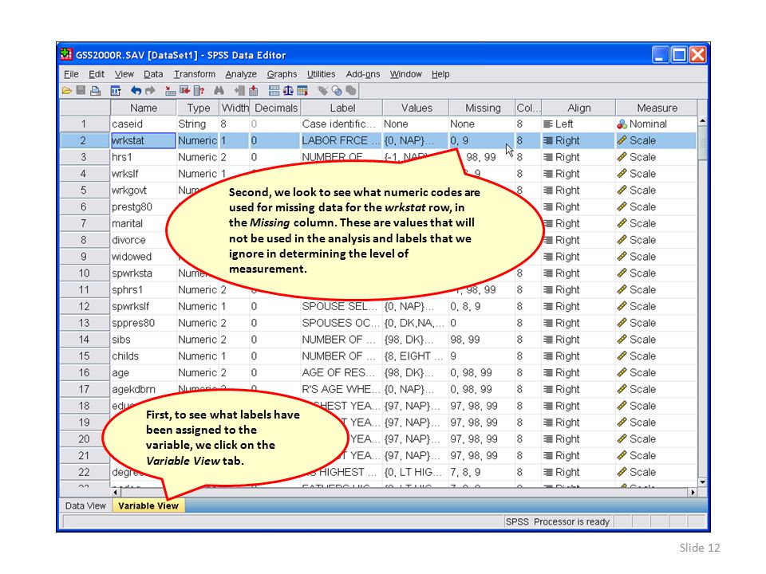Click 'SPSS Processor is ready' in the status bar

[x=558, y=521]
